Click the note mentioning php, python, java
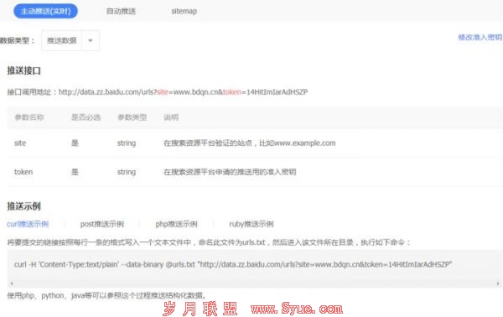This screenshot has width=503, height=317. click(x=106, y=295)
